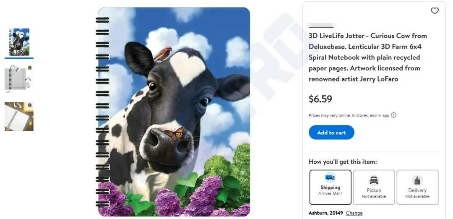Select the Pickup option card

click(374, 187)
